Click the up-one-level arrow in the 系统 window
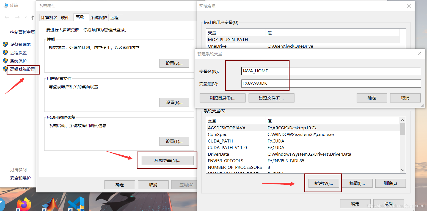This screenshot has height=211, width=427. pos(32,17)
